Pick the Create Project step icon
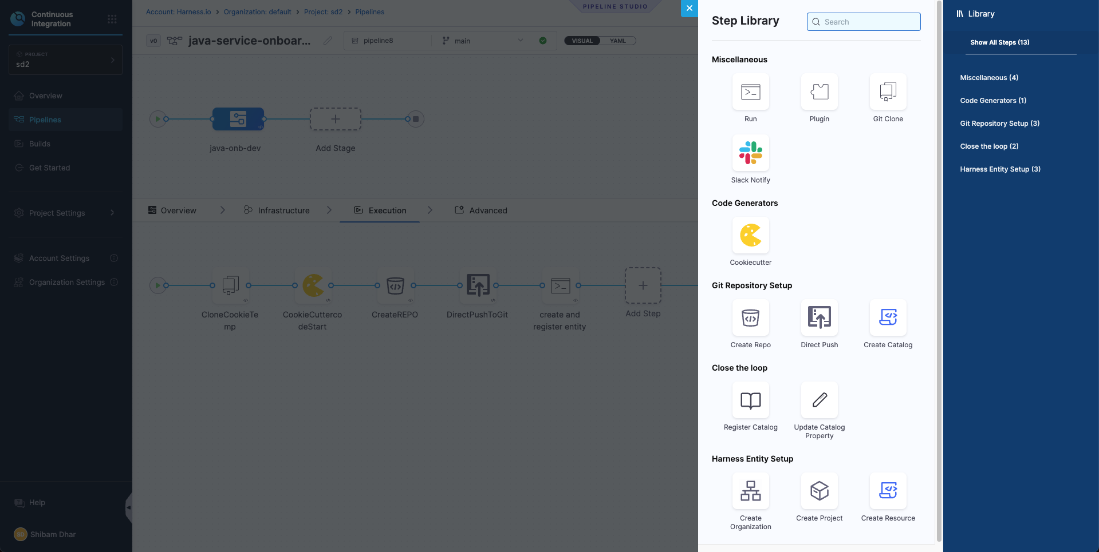Viewport: 1099px width, 552px height. [819, 491]
